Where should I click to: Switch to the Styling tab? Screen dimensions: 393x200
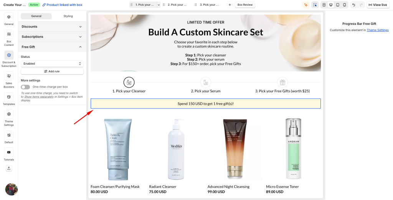tap(68, 16)
